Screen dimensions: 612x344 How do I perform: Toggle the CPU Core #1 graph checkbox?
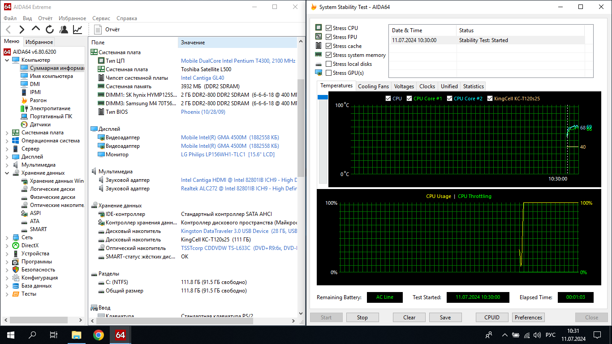pyautogui.click(x=409, y=99)
